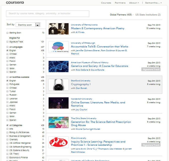Uncheck the All Categories checkbox
169x161 pixels.
click(7, 125)
